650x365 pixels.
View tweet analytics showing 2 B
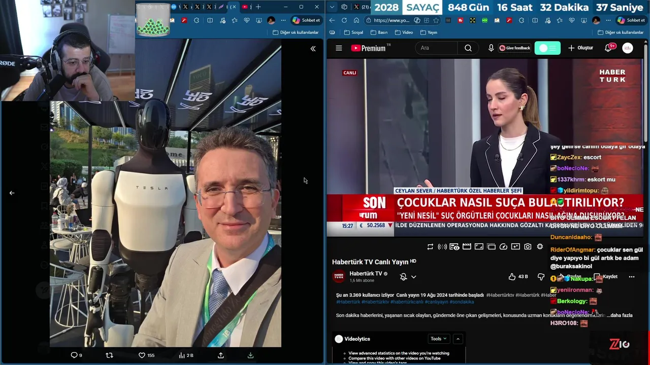click(186, 355)
